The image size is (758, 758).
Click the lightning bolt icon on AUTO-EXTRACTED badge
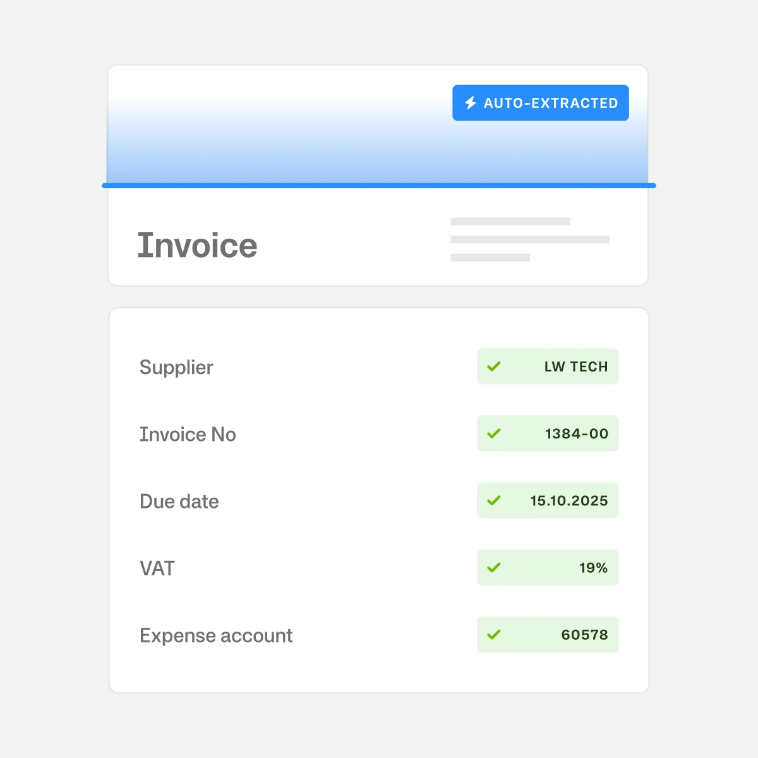point(470,102)
